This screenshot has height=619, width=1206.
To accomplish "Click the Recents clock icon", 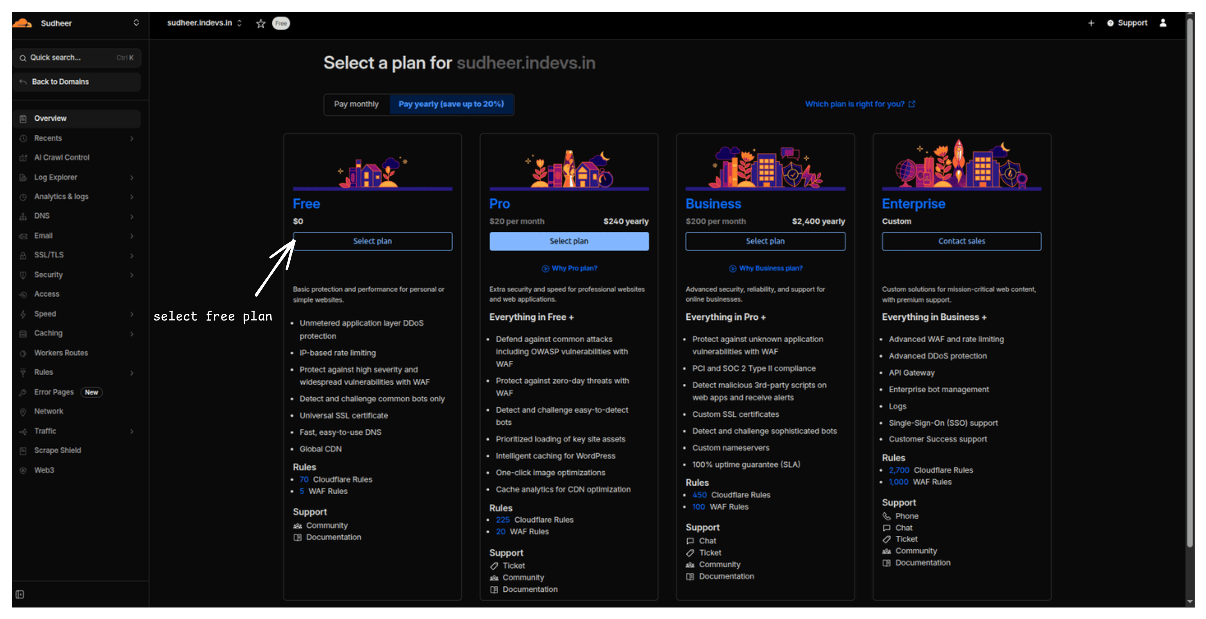I will point(23,139).
